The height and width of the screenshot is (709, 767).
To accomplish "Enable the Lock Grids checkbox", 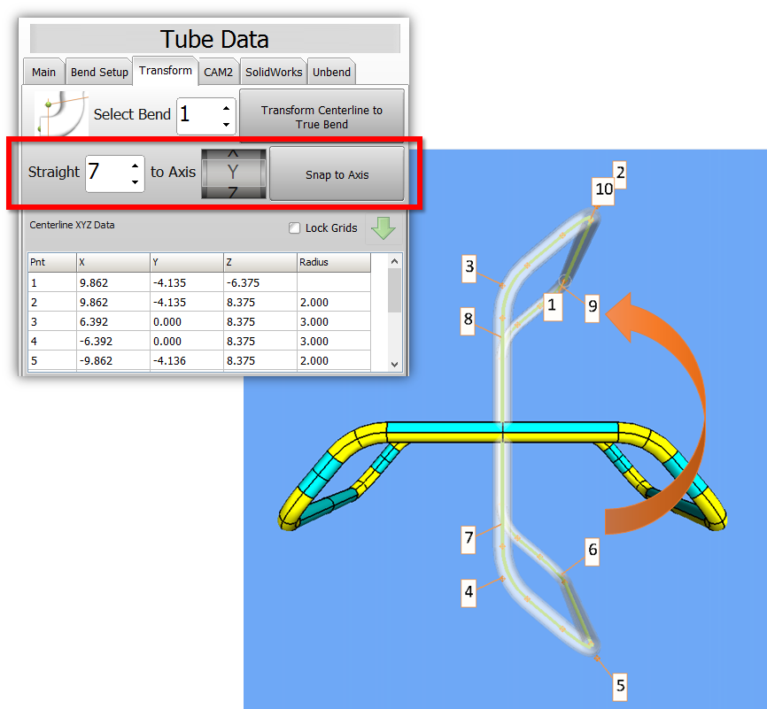I will [295, 228].
